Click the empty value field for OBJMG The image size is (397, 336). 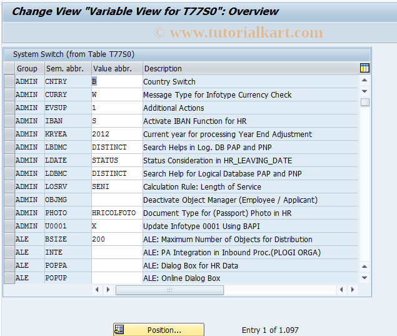click(116, 200)
